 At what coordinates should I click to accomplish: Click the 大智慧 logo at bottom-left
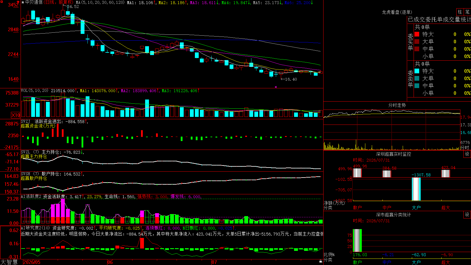click(x=9, y=262)
